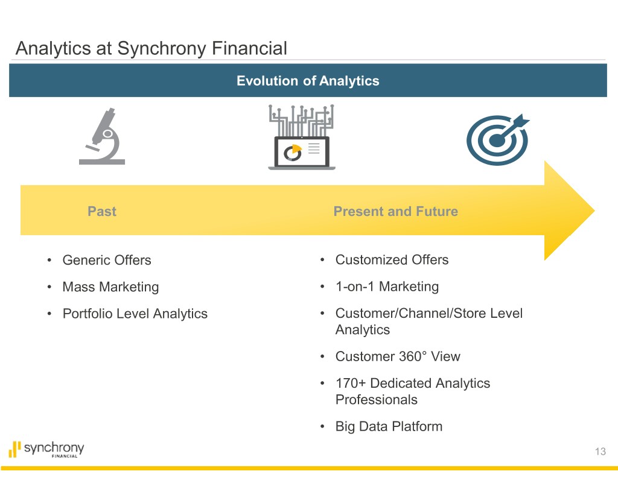Click the yellow footer bar
This screenshot has width=618, height=477.
(x=309, y=467)
